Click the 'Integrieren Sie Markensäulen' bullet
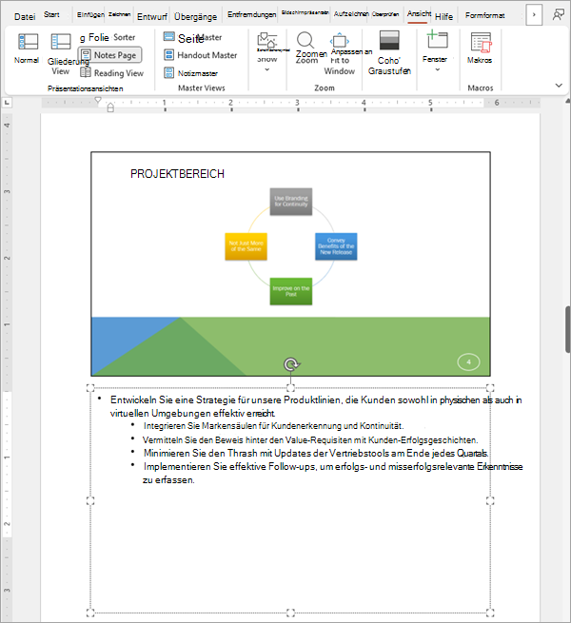Viewport: 571px width, 623px height. pos(273,426)
